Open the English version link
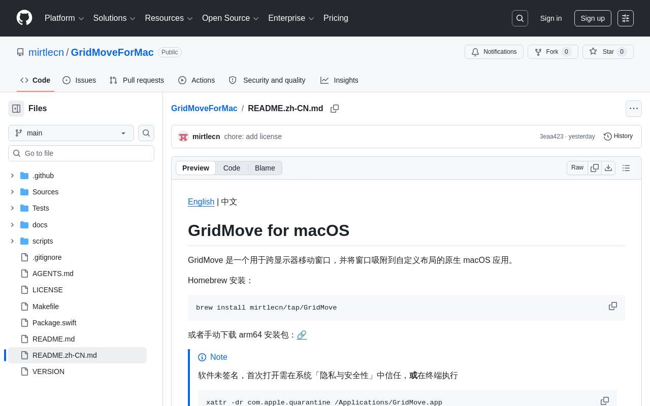Viewport: 650px width, 406px height. point(201,201)
